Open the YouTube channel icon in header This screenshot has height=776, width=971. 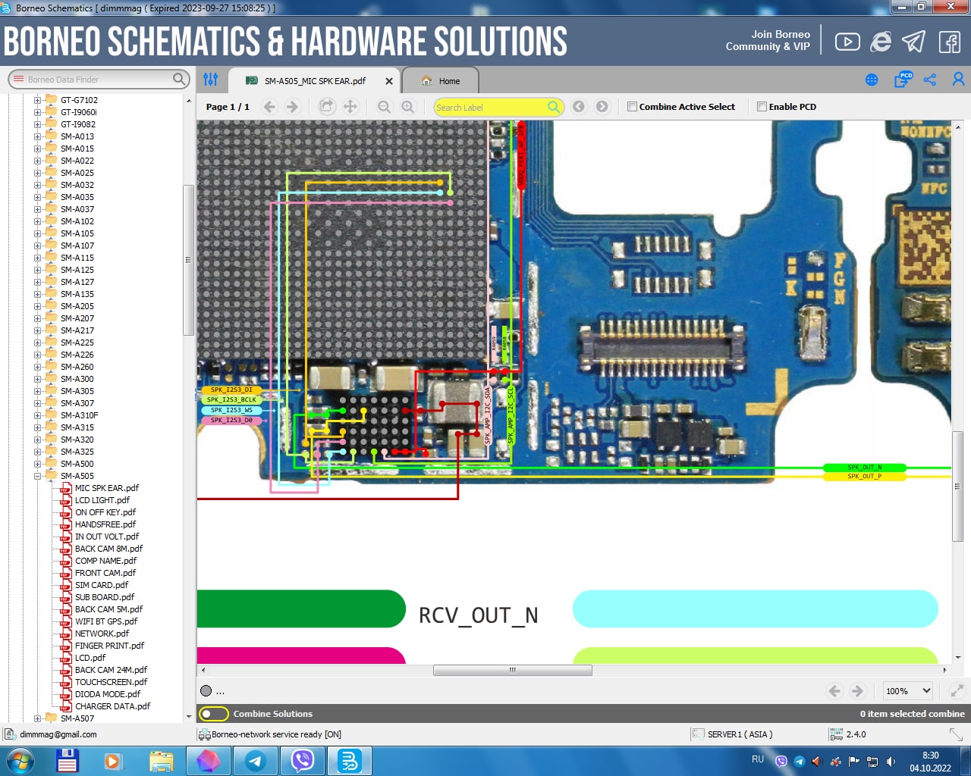coord(847,42)
